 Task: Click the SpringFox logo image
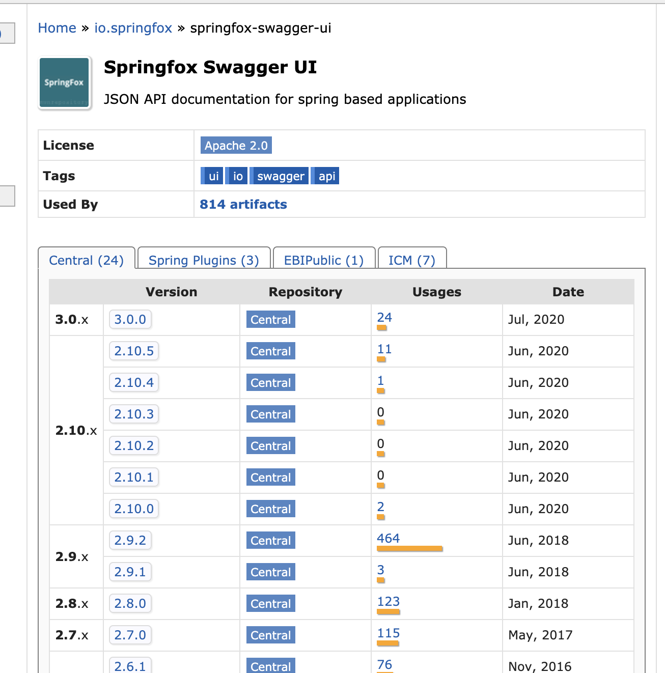click(64, 82)
